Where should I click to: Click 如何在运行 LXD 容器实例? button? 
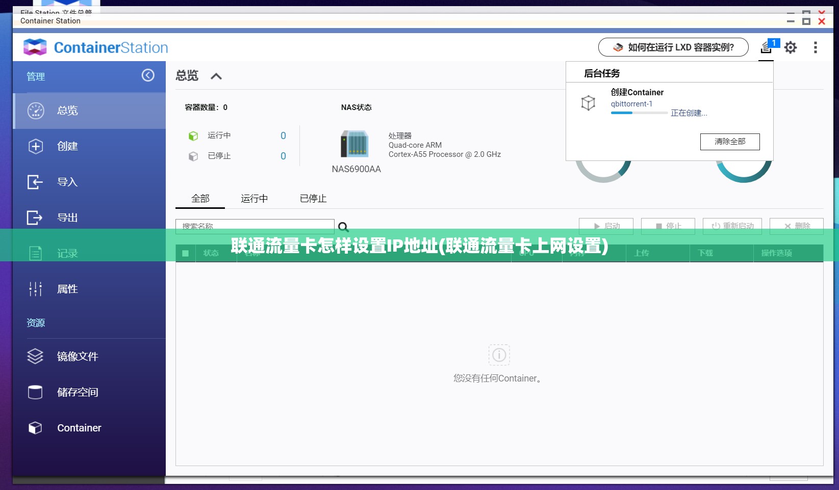[x=673, y=47]
